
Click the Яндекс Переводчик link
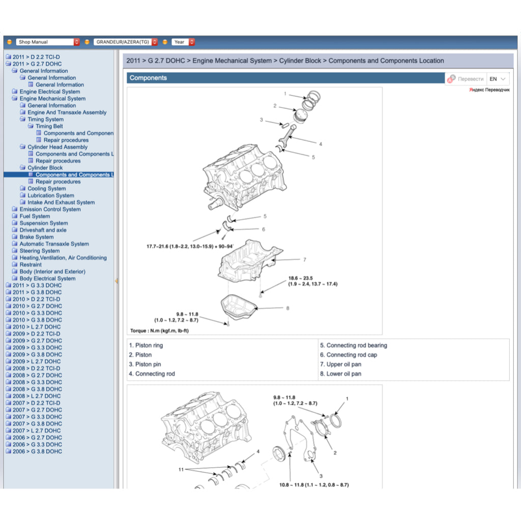[x=489, y=90]
